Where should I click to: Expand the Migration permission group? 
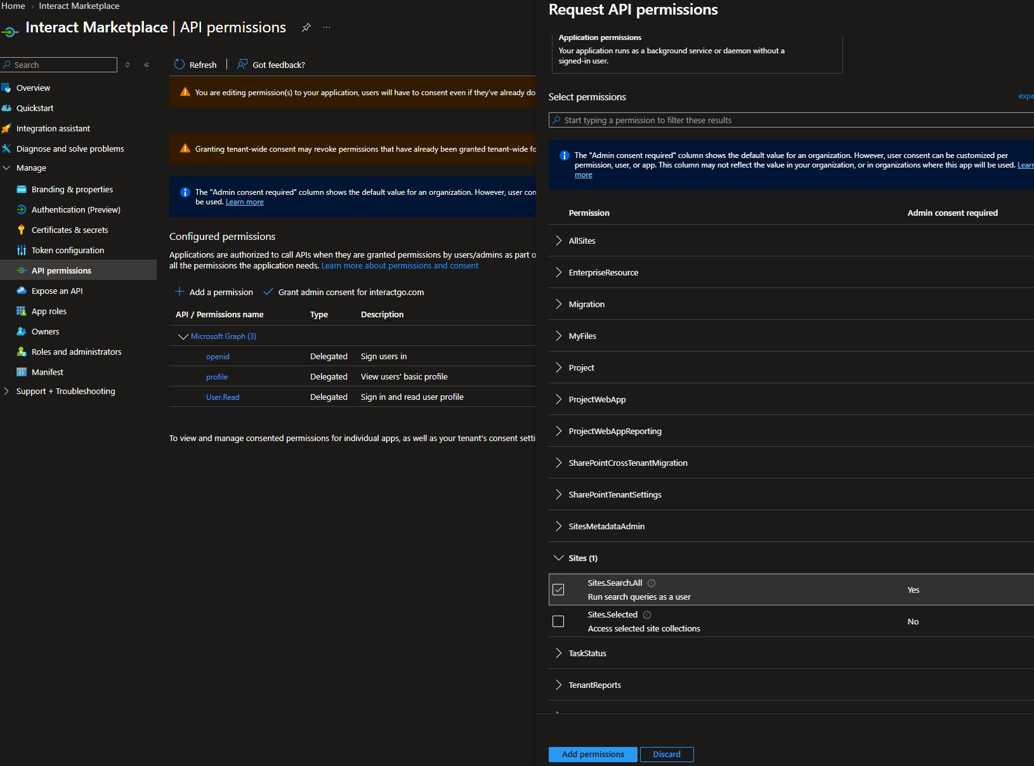click(558, 304)
